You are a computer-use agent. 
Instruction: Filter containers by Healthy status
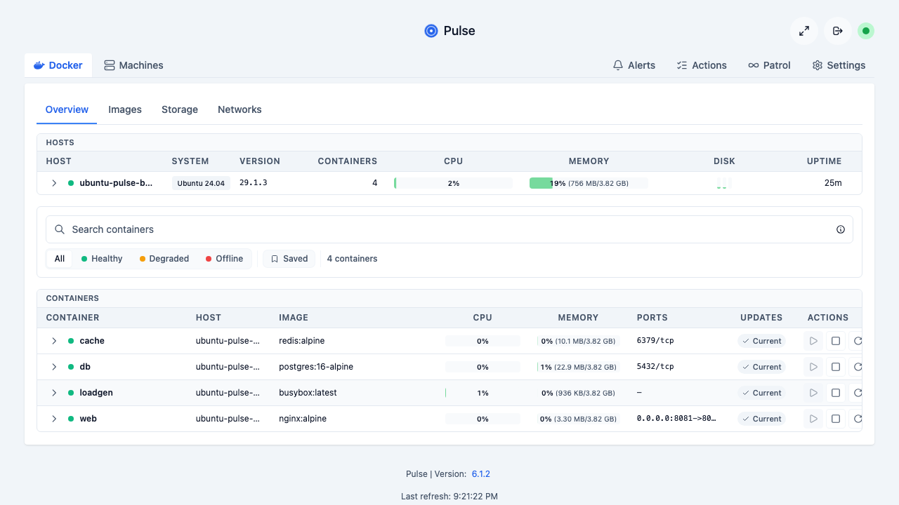[102, 259]
